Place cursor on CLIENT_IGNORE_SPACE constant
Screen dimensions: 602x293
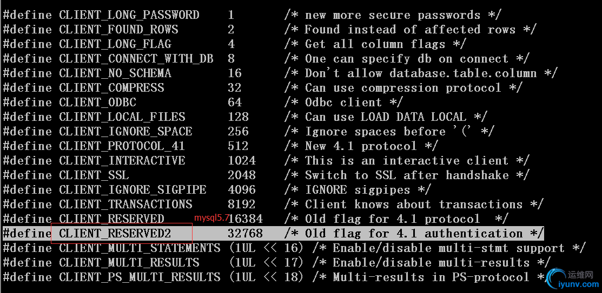125,132
